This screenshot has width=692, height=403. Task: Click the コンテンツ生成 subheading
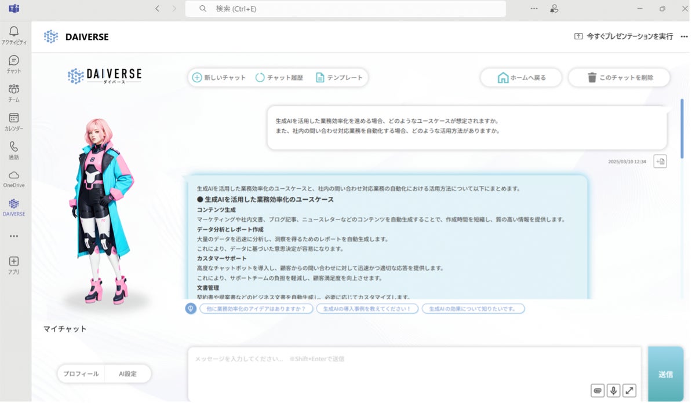click(216, 210)
